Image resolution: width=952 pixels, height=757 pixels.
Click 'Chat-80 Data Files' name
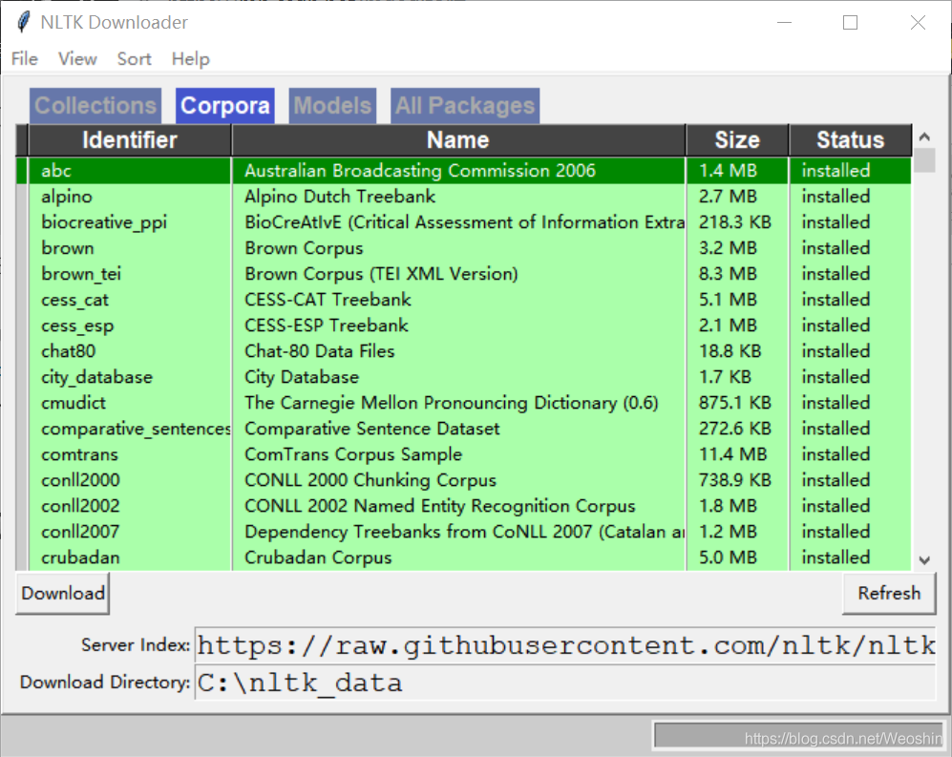[319, 351]
